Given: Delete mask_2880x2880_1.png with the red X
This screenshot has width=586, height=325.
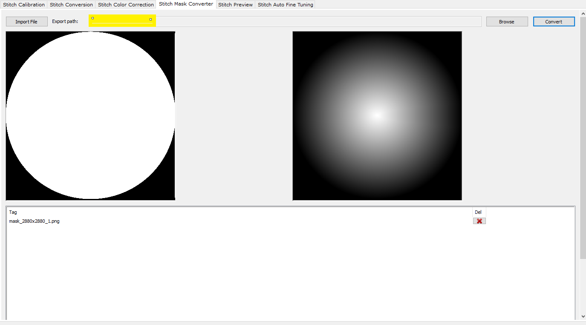Looking at the screenshot, I should 479,221.
